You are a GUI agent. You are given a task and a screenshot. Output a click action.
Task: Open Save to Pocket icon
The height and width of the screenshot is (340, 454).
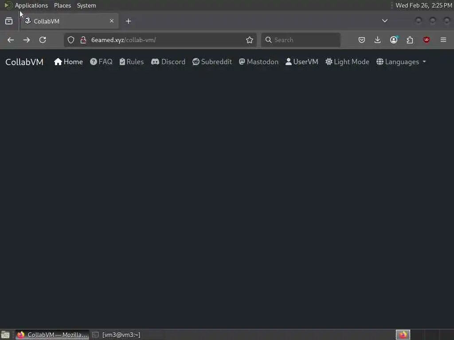tap(361, 40)
